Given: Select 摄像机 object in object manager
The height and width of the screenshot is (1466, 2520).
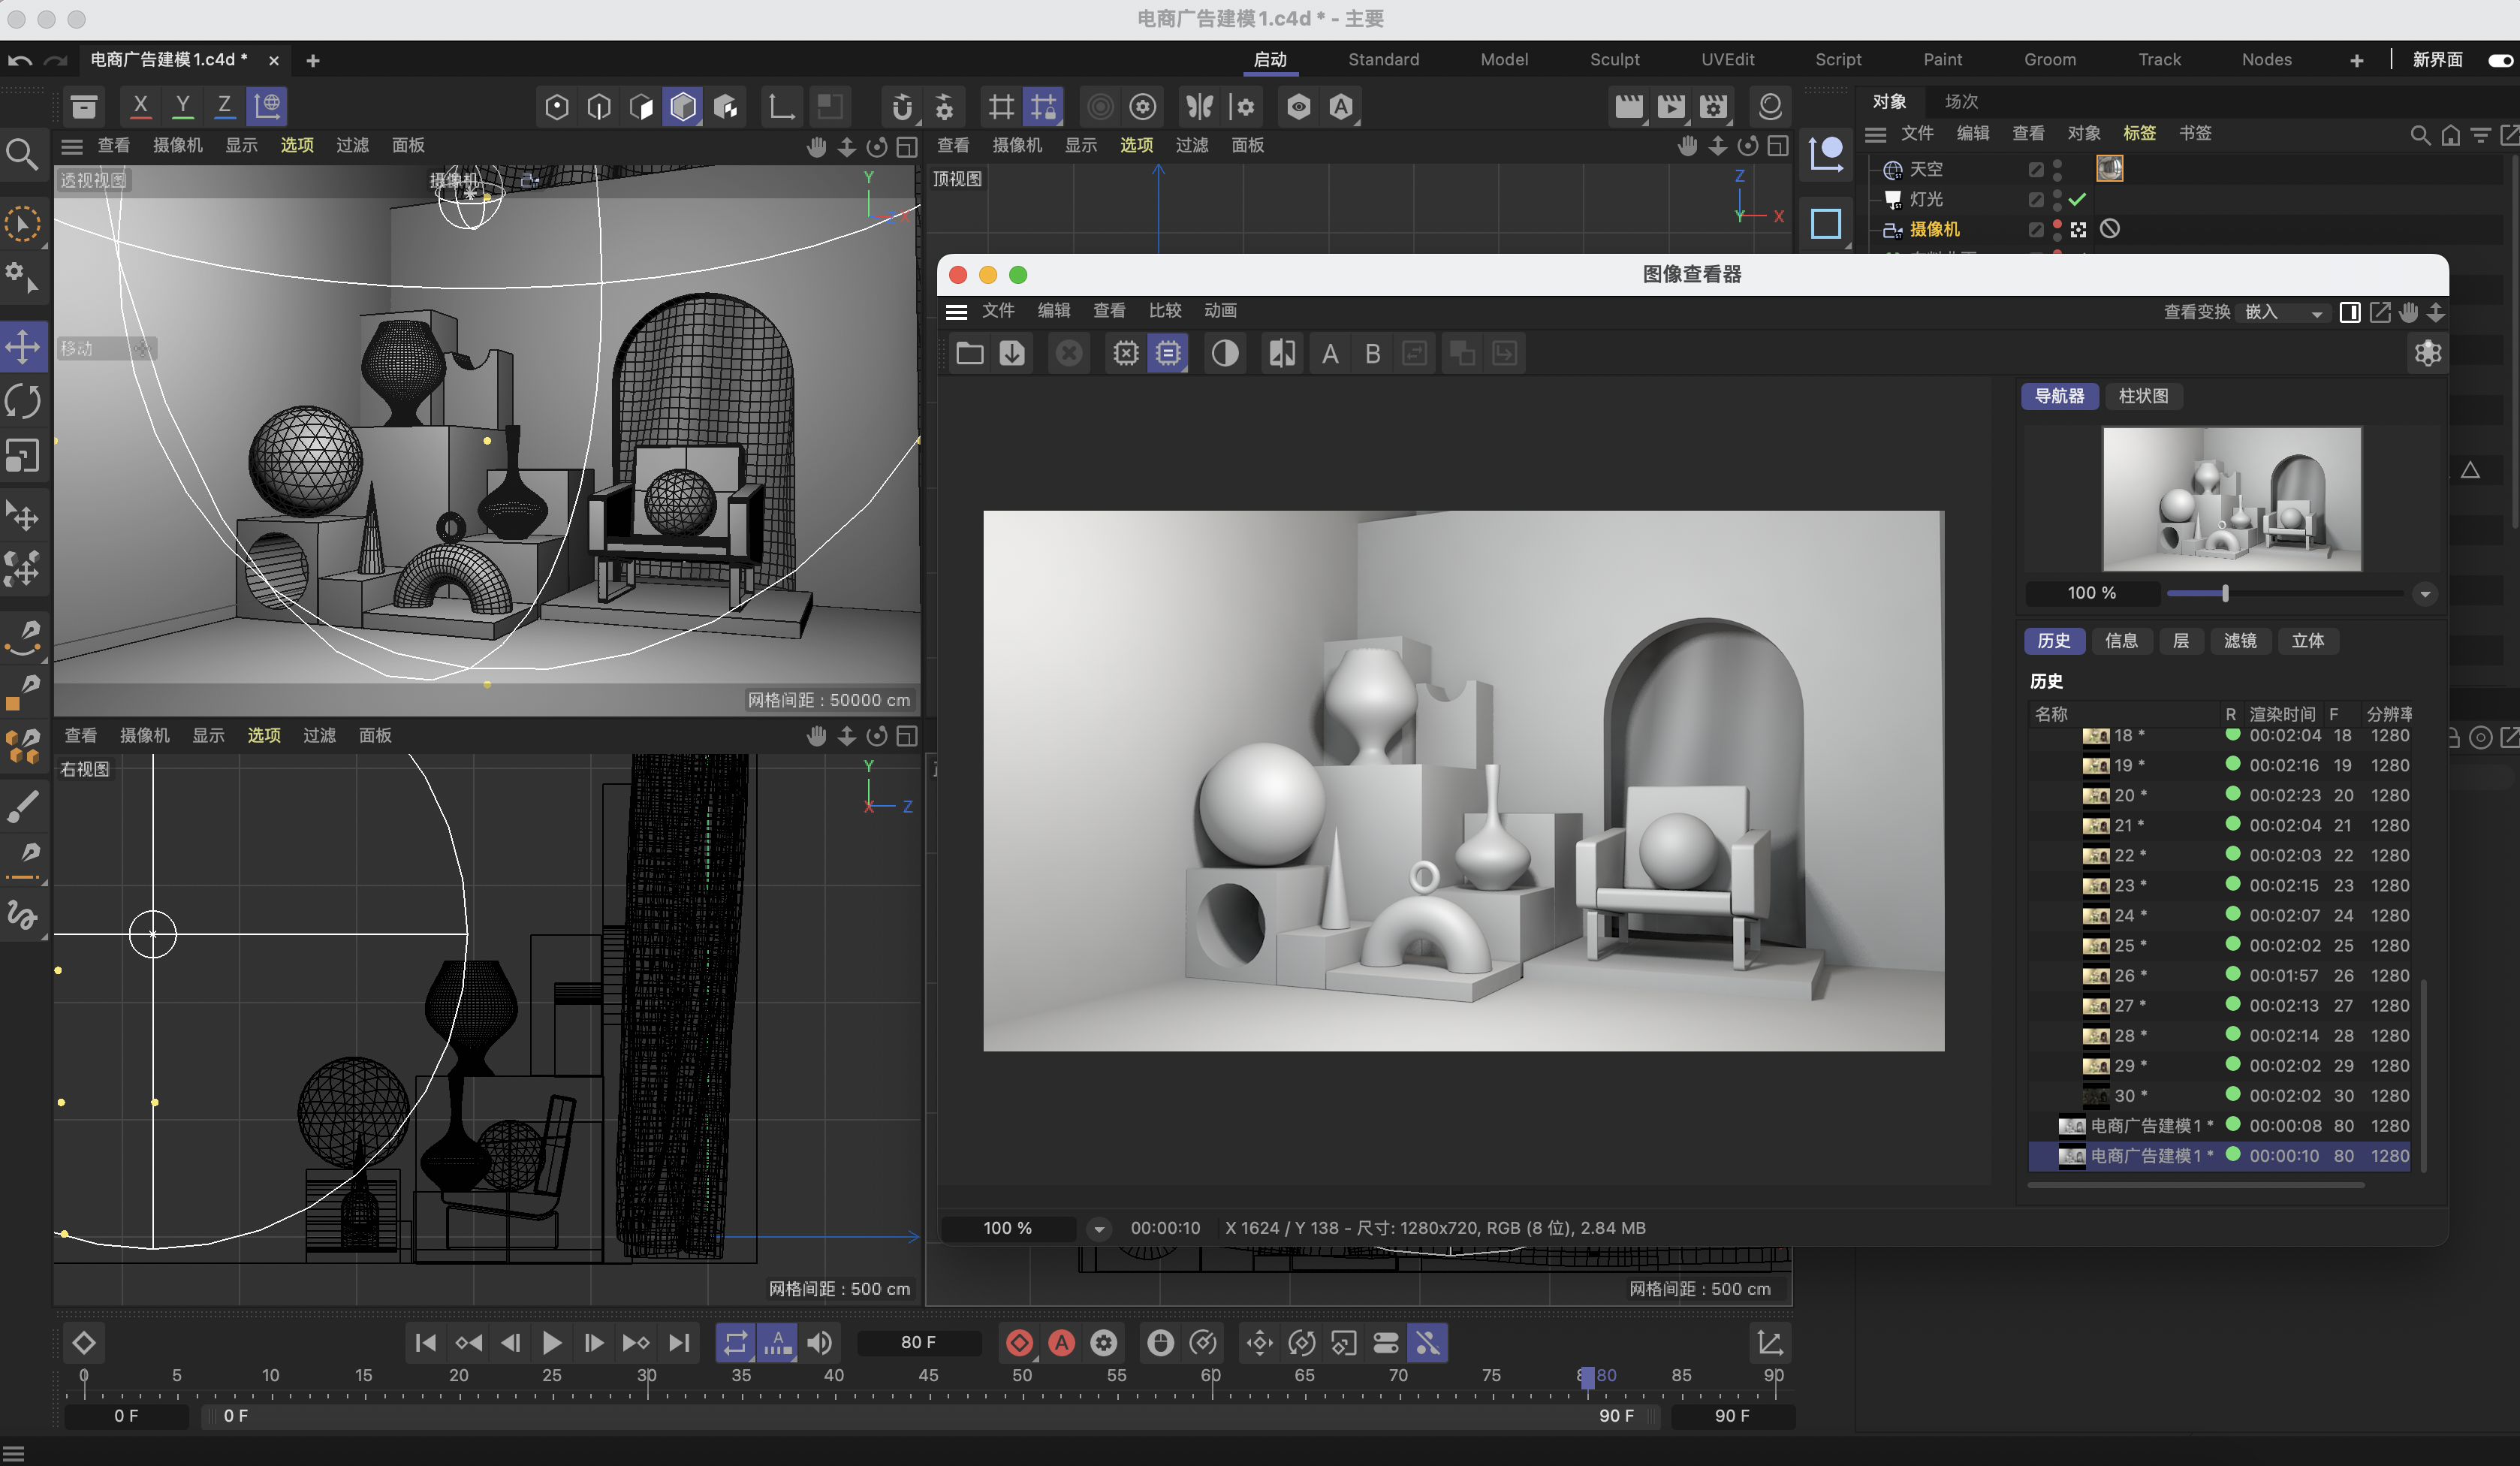Looking at the screenshot, I should click(1935, 230).
